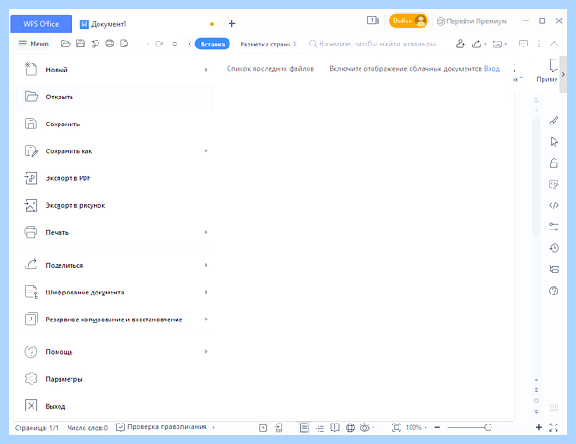Open the quick access toolbar customize dropdown
576x444 pixels.
175,44
